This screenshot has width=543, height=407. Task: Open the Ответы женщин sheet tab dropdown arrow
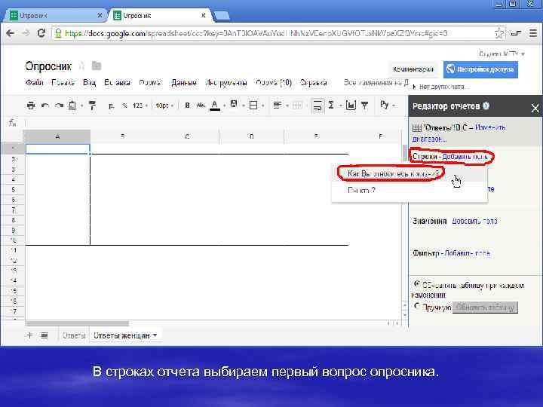pyautogui.click(x=155, y=335)
